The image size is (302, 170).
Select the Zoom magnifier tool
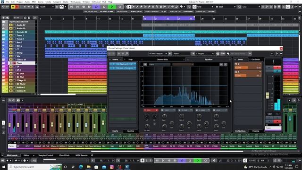[157, 7]
